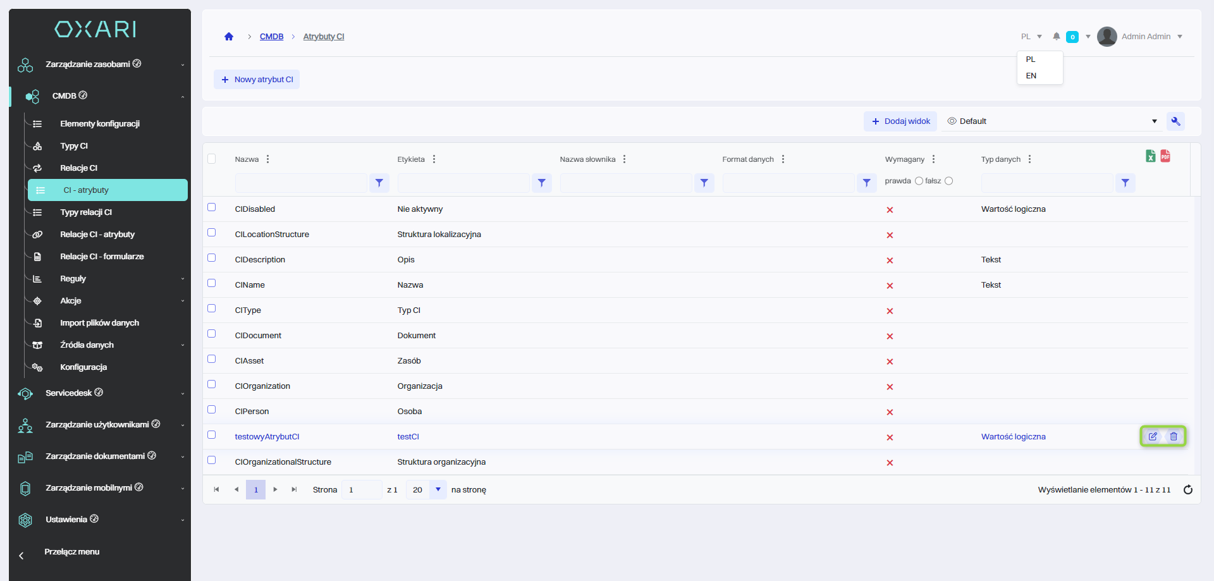1214x581 pixels.
Task: Tick the select-all header checkbox
Action: (x=212, y=159)
